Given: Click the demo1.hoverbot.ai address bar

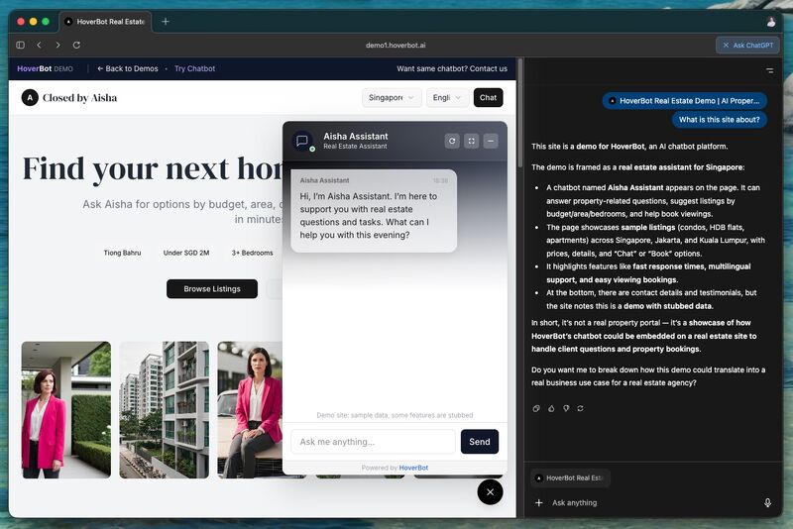Looking at the screenshot, I should (396, 45).
